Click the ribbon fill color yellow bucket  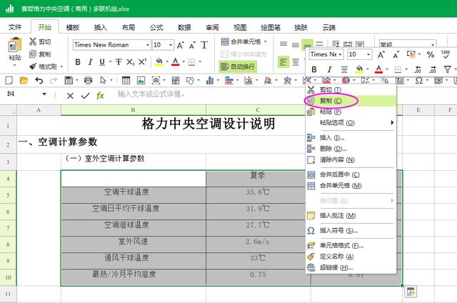tap(159, 62)
